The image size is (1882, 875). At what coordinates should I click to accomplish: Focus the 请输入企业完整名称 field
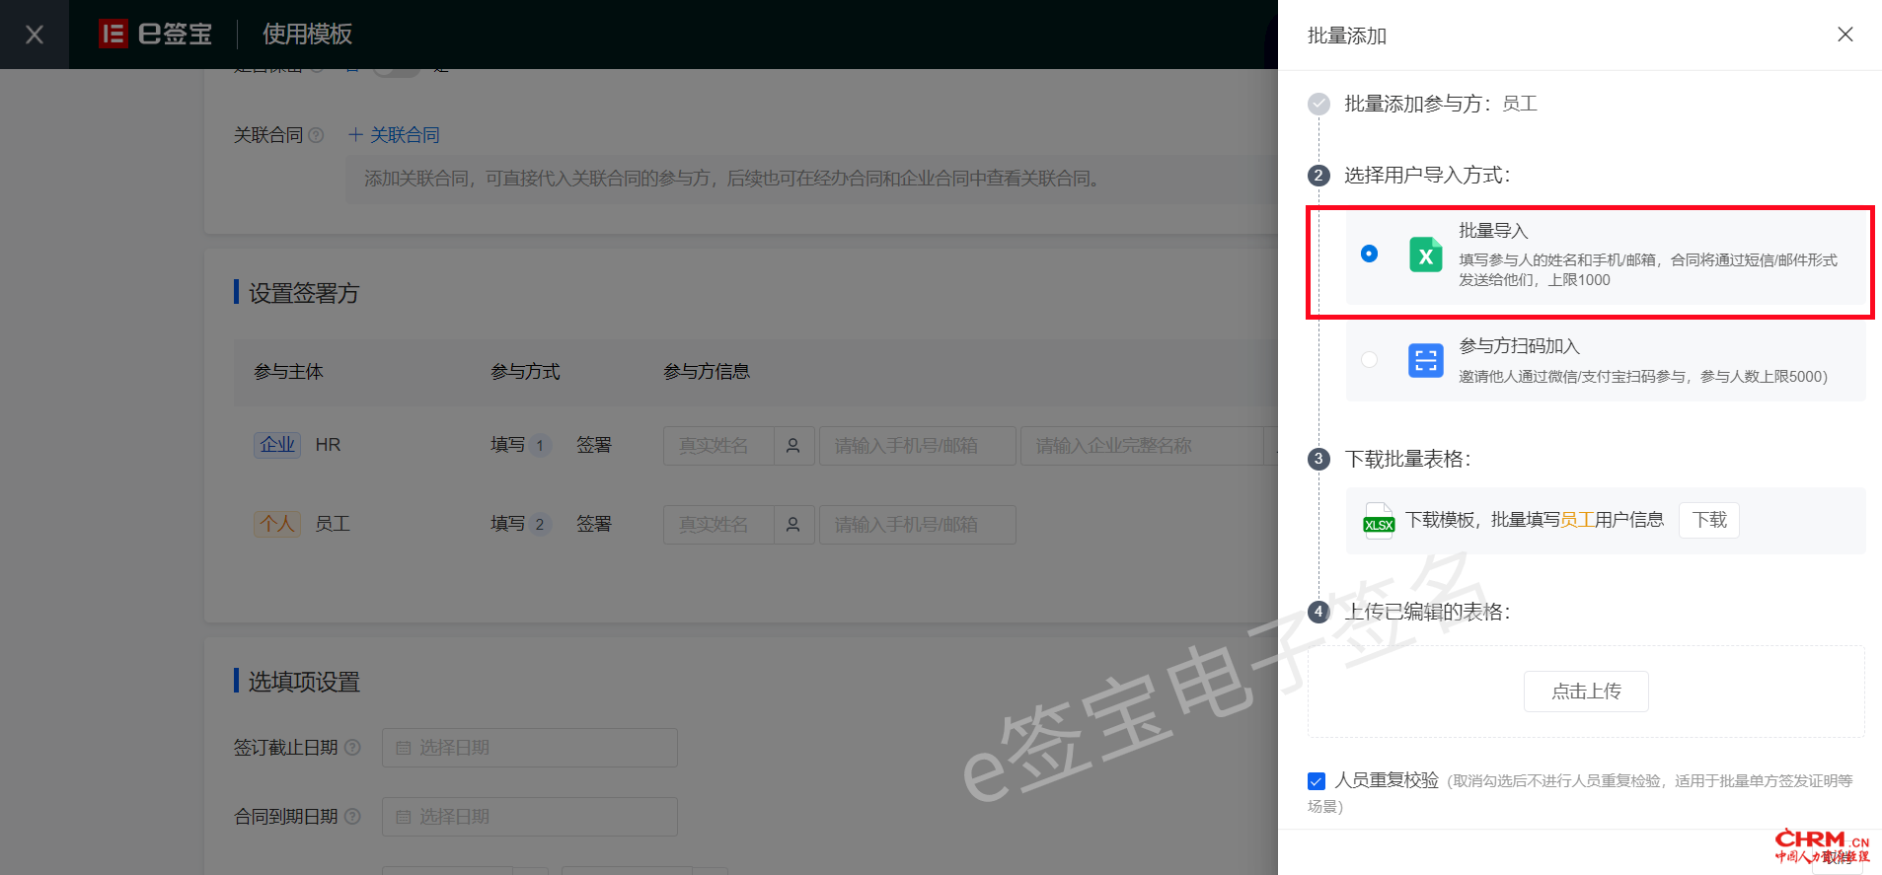pyautogui.click(x=1142, y=446)
